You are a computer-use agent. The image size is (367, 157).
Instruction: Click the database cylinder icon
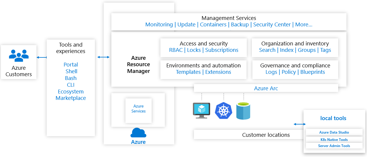click(243, 111)
